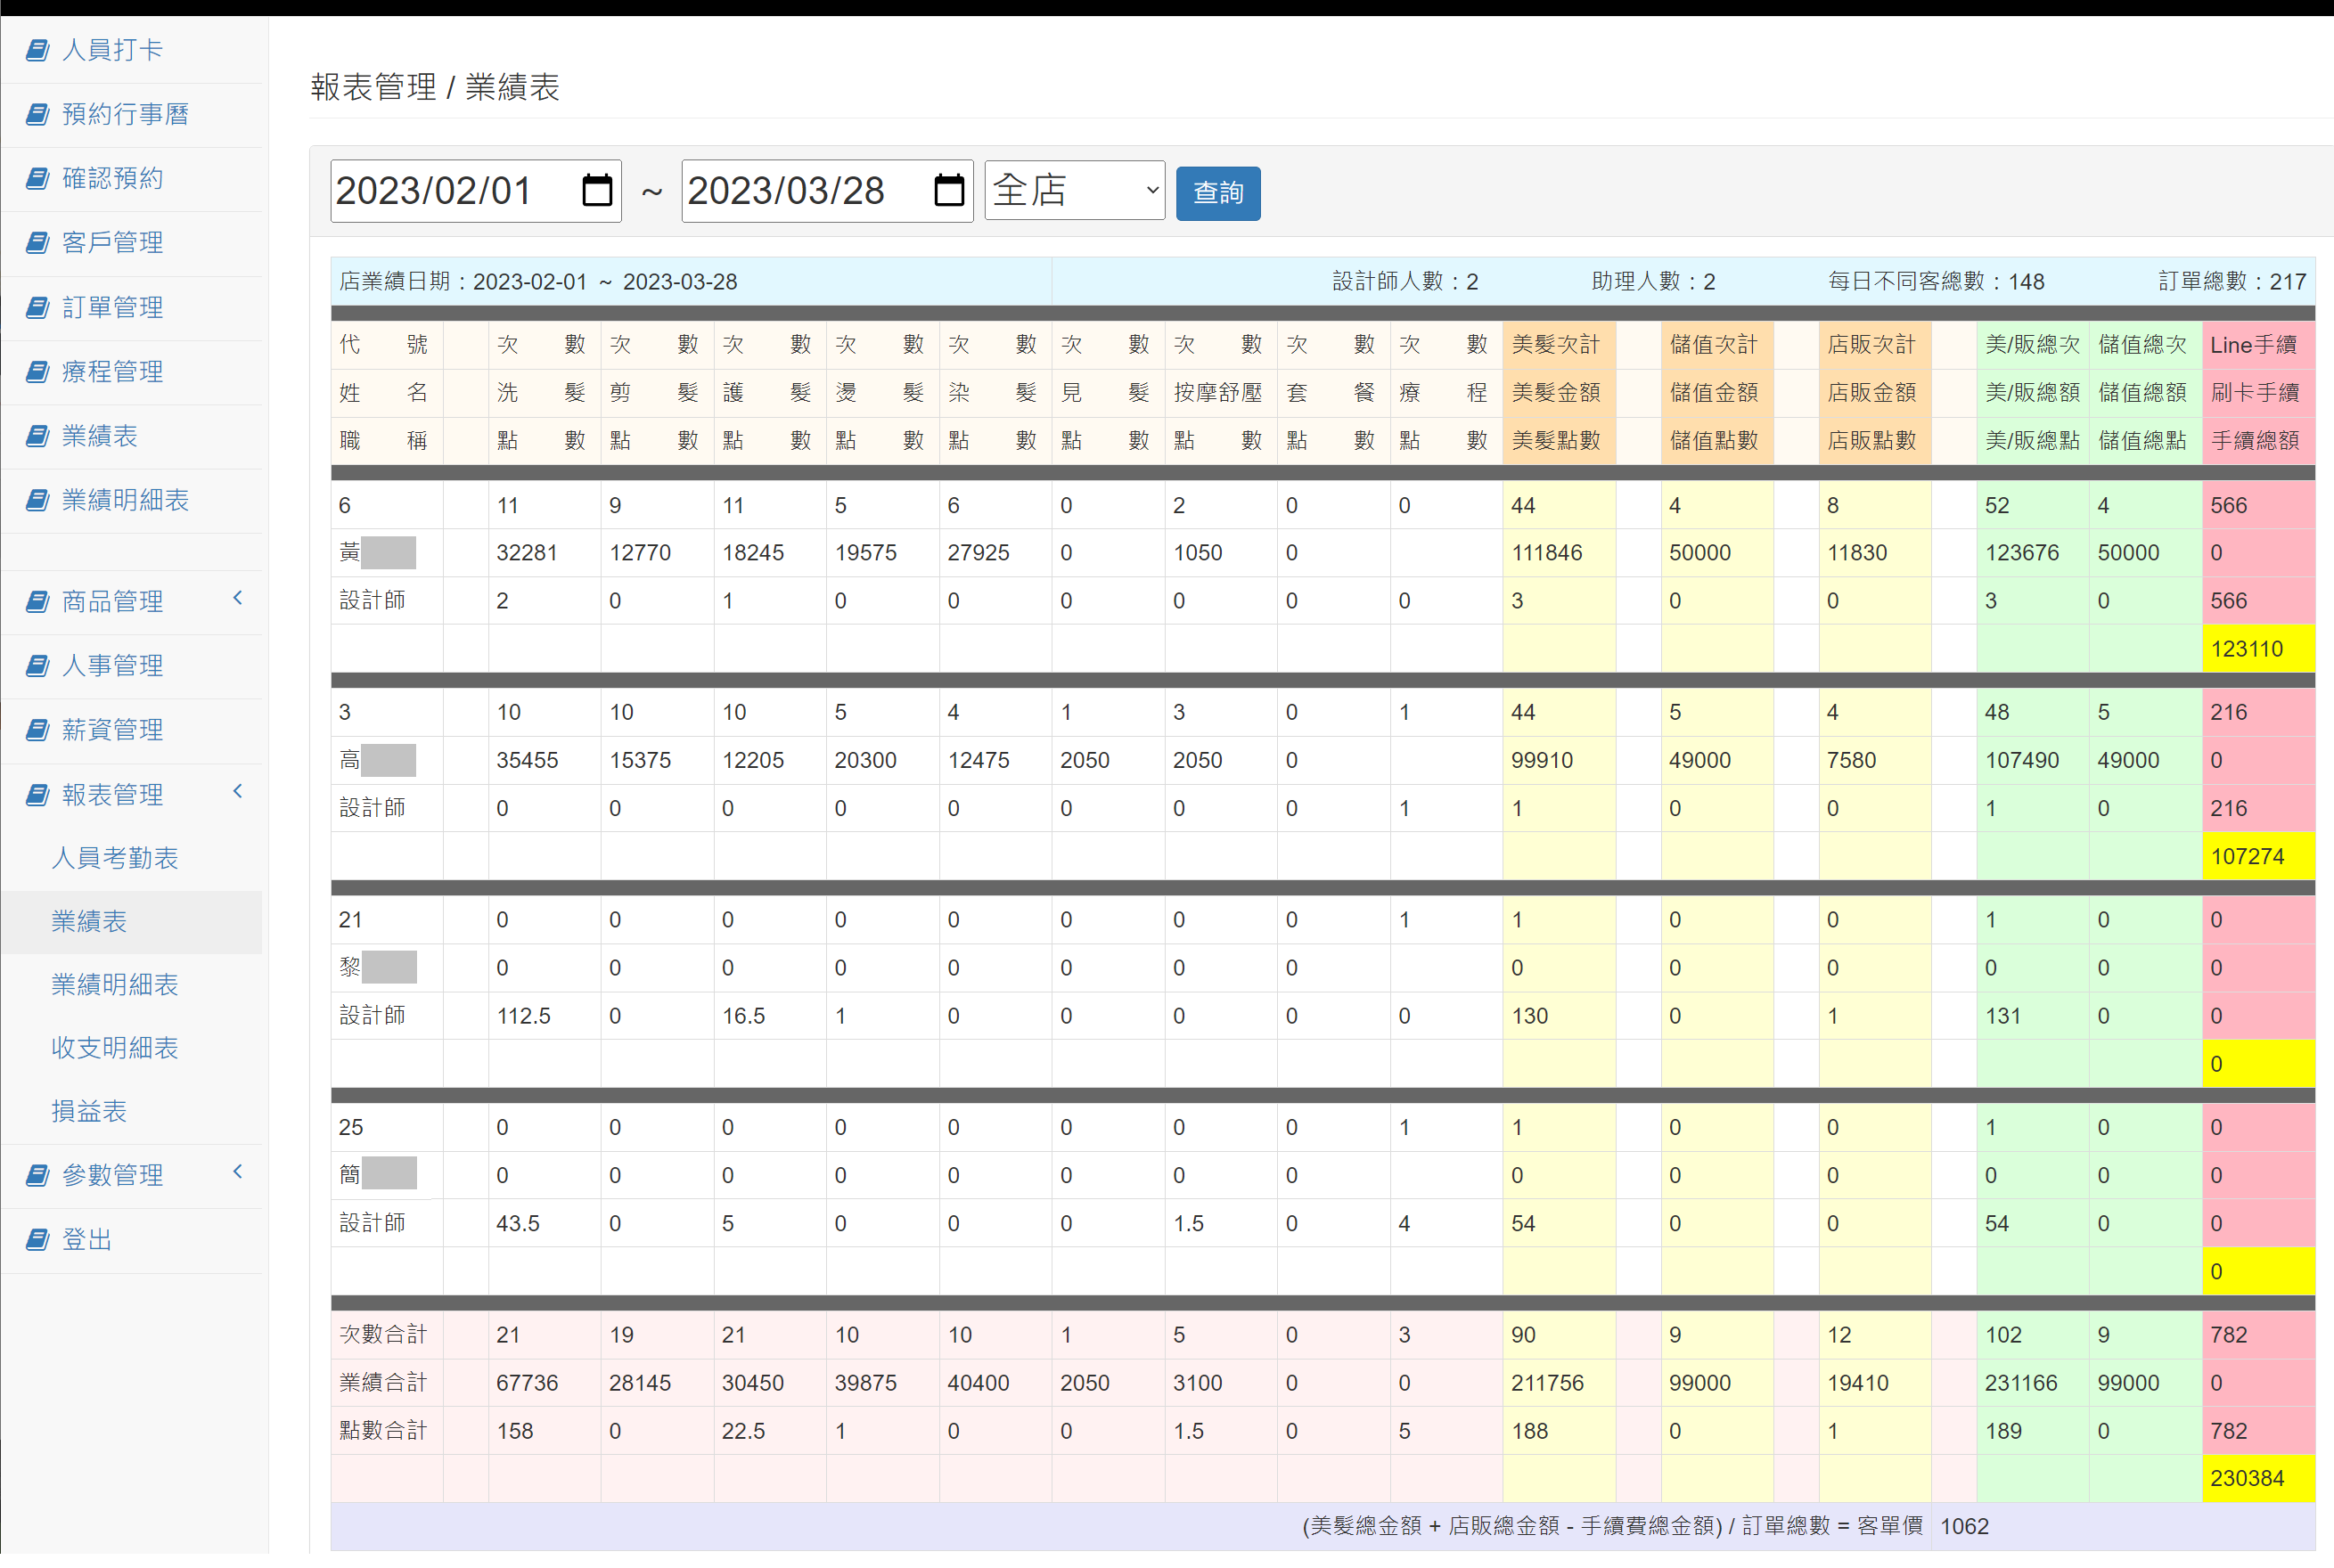
Task: Open the 損益表 submenu item
Action: pyautogui.click(x=89, y=1111)
